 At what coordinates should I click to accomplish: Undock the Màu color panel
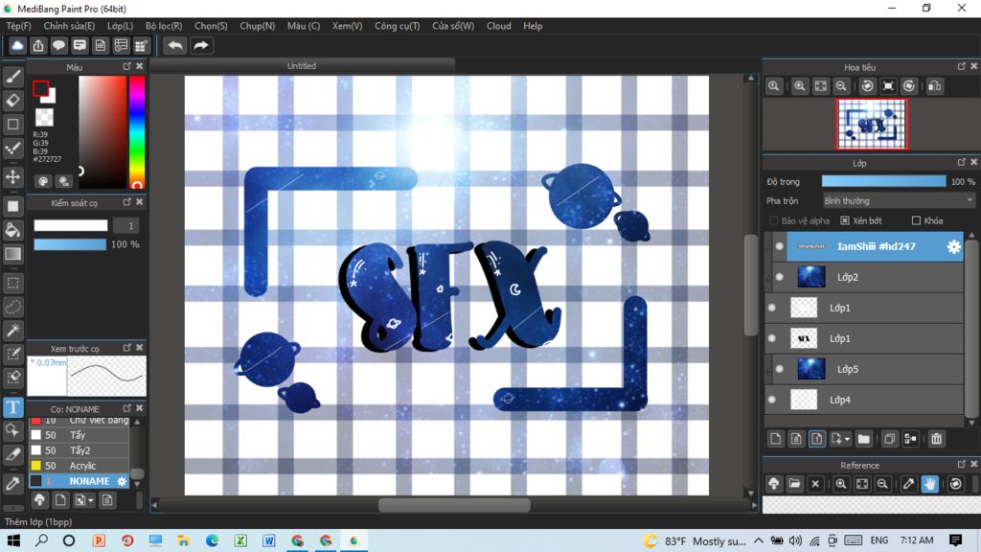pos(127,66)
